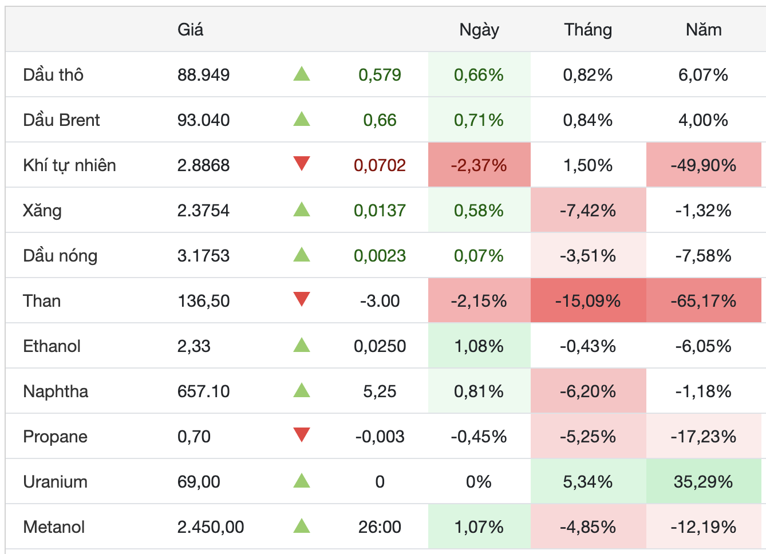766x554 pixels.
Task: Click the red down arrow in Khí tự nhiên row
Action: click(302, 164)
